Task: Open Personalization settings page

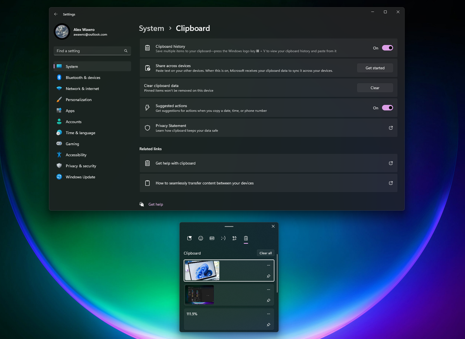Action: point(92,100)
